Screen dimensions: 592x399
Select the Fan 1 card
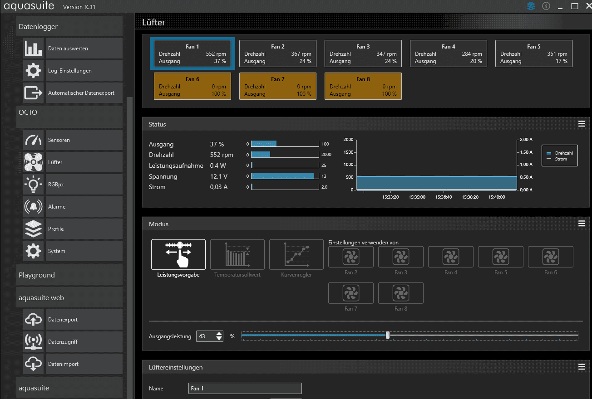pos(192,54)
